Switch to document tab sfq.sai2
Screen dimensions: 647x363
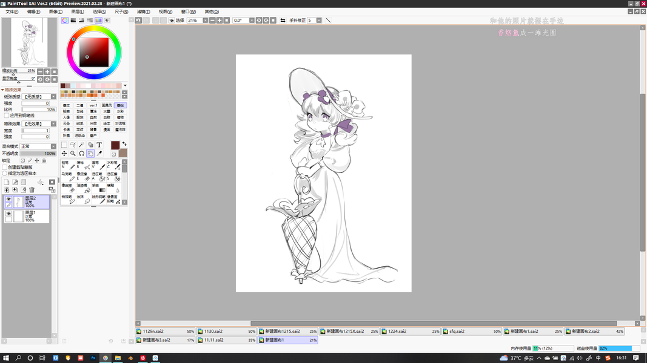click(x=472, y=332)
